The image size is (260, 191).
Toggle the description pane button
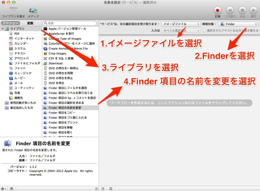[x=12, y=189]
